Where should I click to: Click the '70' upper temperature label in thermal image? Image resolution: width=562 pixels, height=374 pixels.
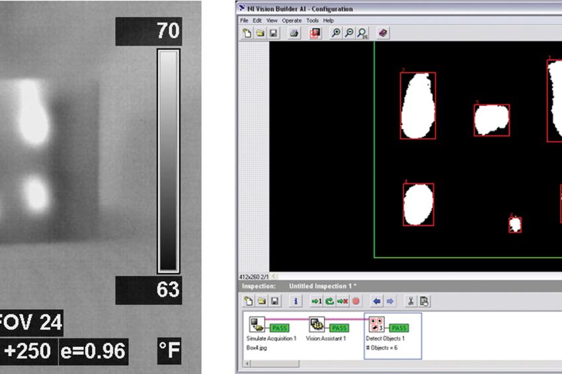coord(168,31)
